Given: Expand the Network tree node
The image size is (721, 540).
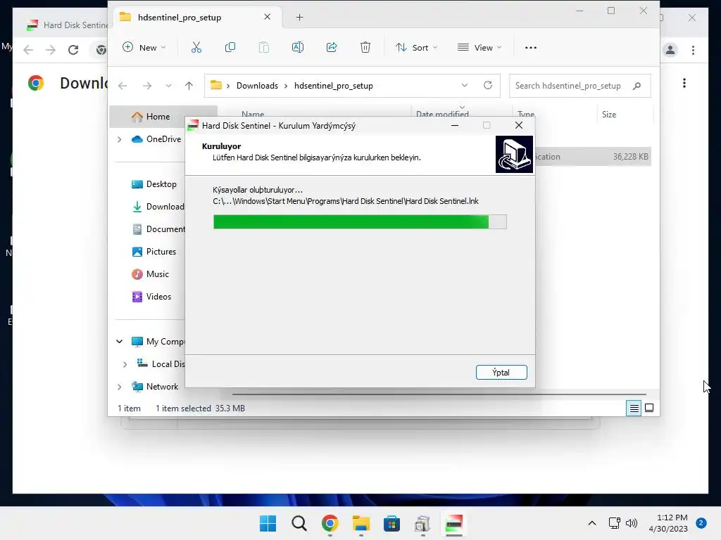Looking at the screenshot, I should coord(119,387).
